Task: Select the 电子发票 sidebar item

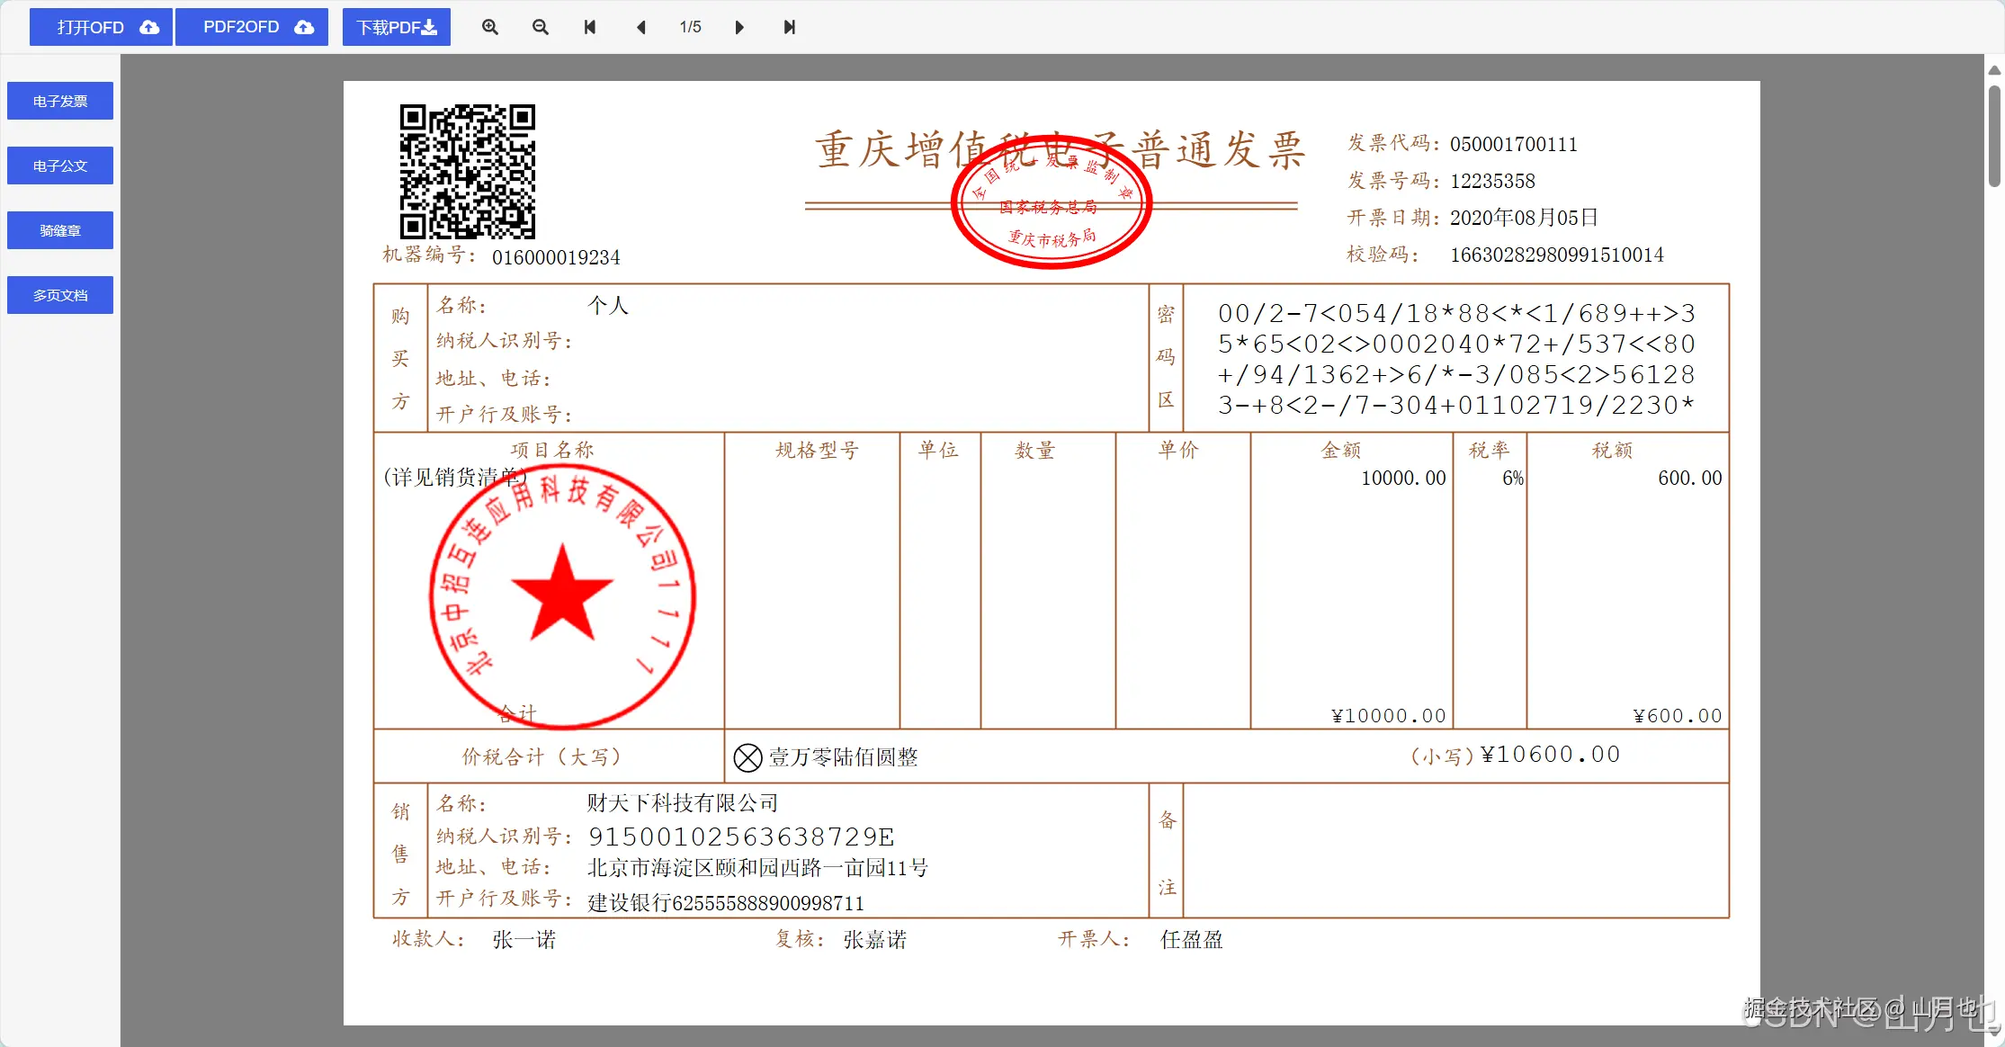Action: [x=60, y=101]
